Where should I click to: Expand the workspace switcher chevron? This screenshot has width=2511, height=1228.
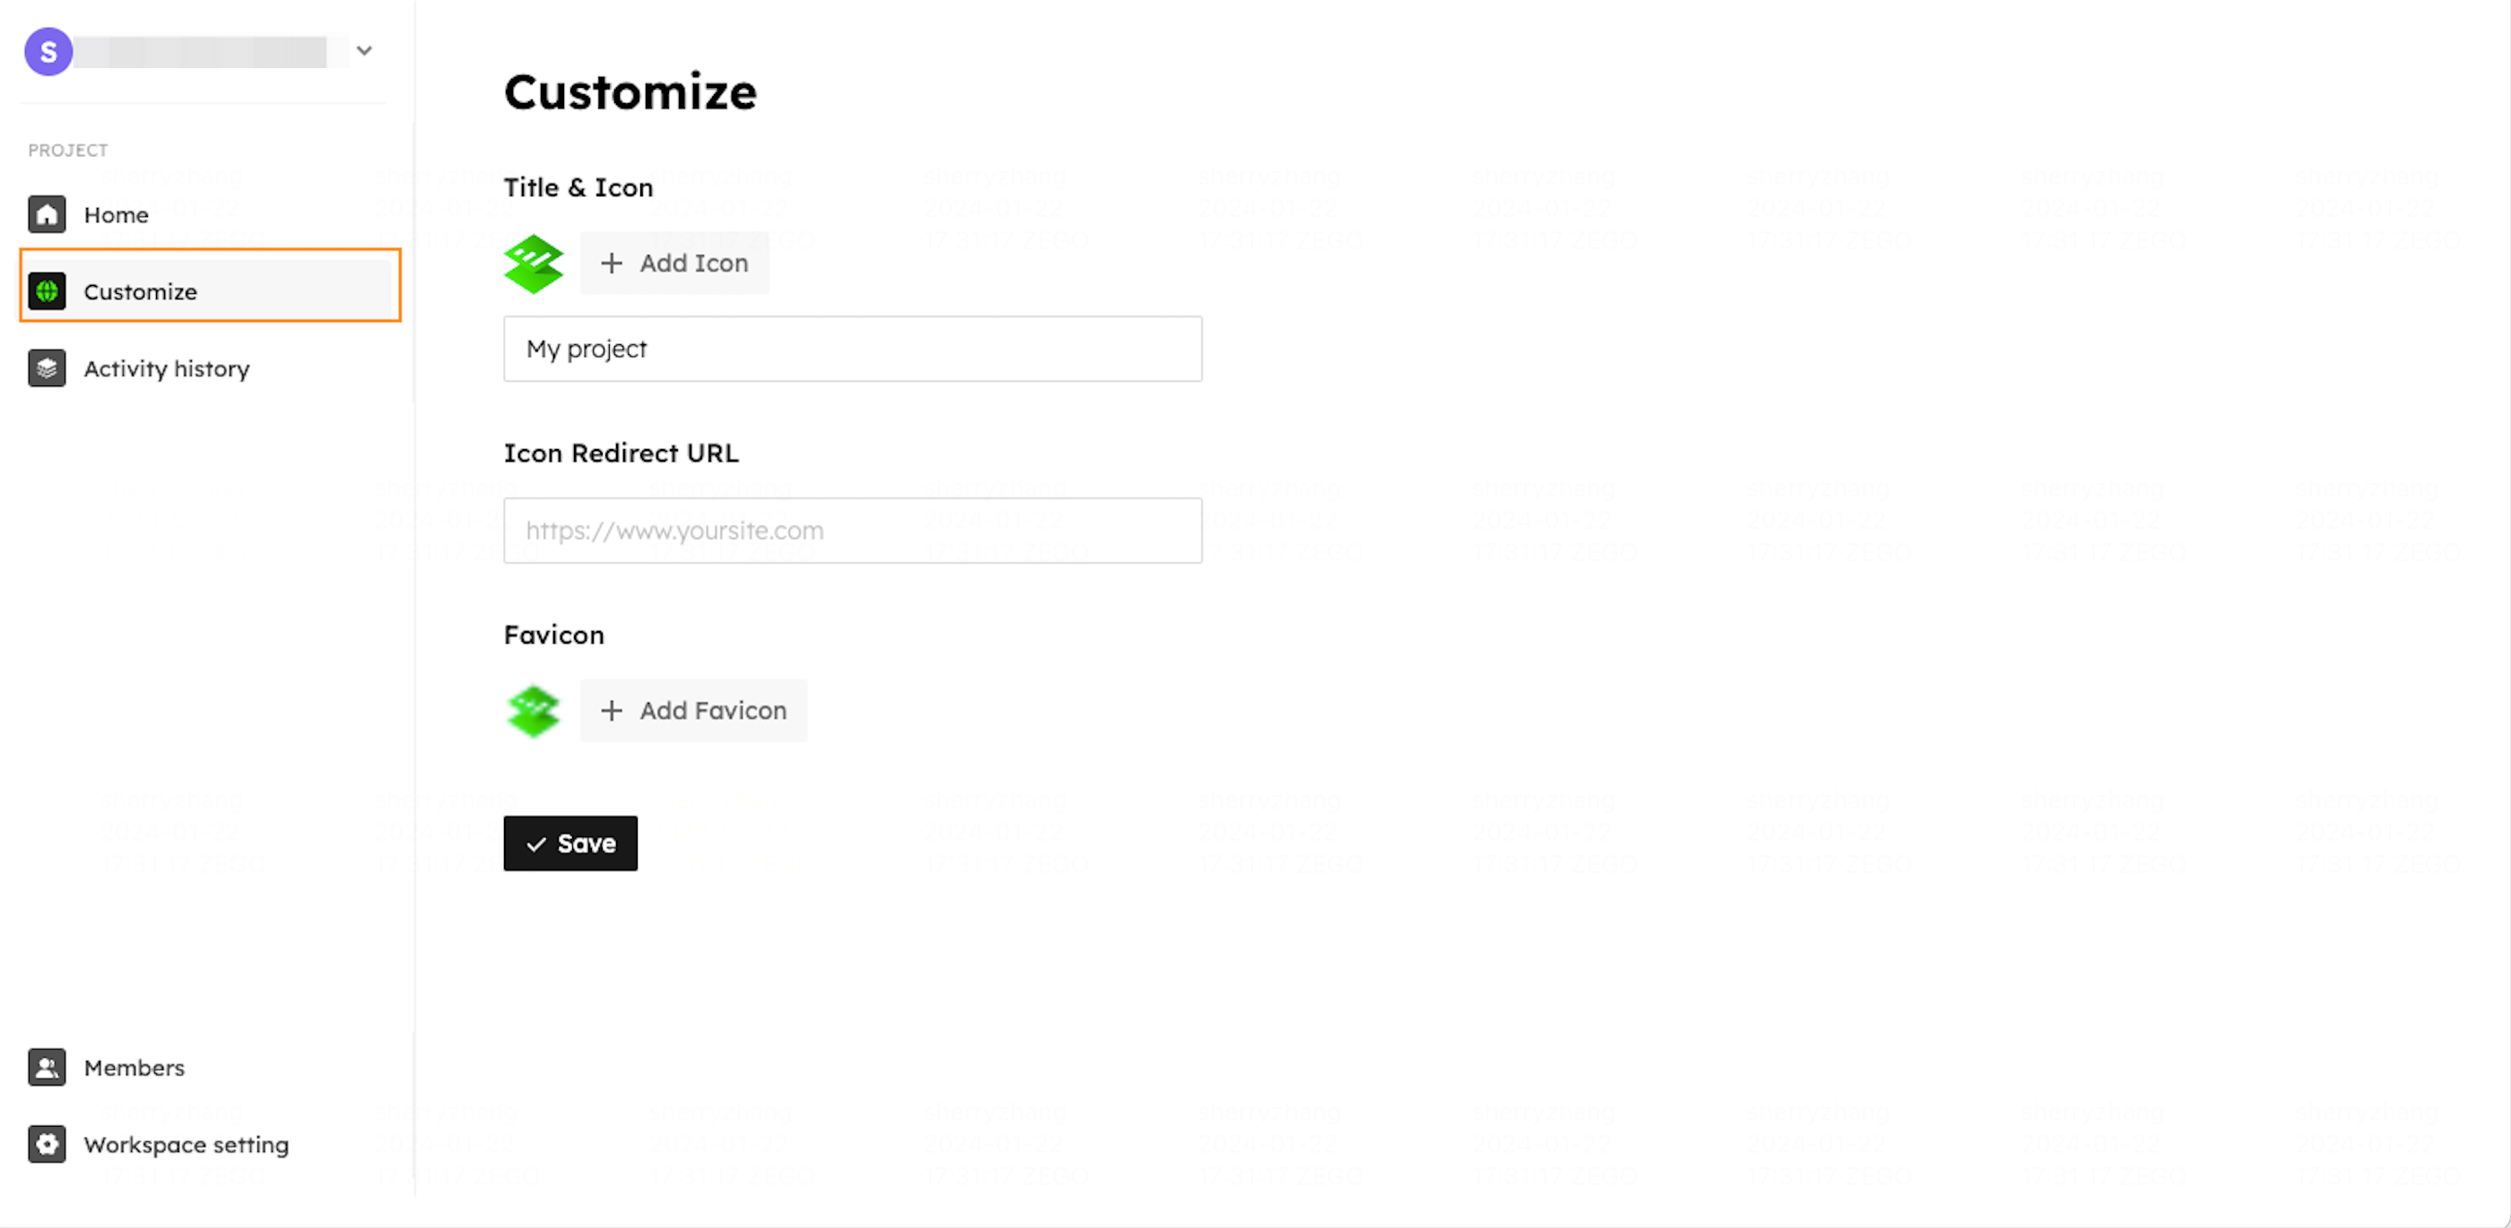click(365, 51)
